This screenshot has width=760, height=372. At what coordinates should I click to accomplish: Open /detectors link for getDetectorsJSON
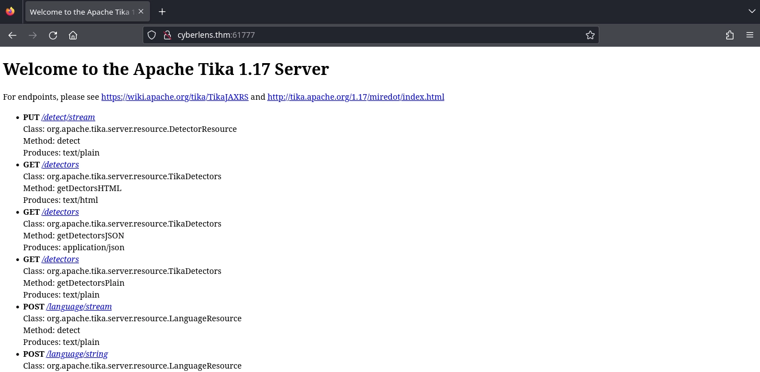60,212
